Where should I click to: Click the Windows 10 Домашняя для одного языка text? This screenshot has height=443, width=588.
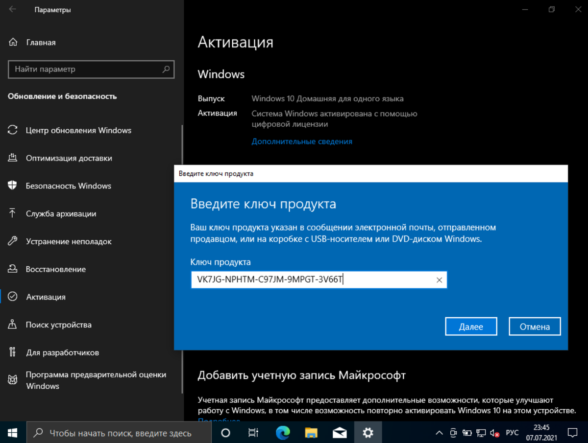tap(328, 98)
